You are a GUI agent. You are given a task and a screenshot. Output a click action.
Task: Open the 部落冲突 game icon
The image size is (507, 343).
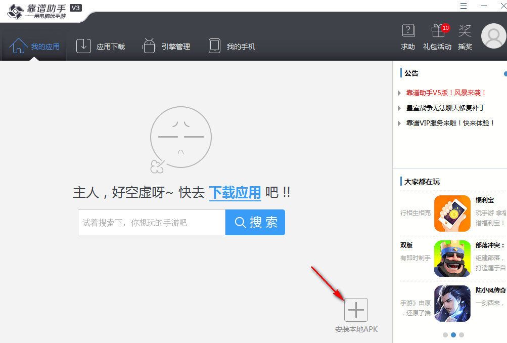[x=452, y=258]
